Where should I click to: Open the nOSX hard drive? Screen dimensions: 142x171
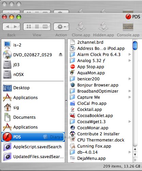[x=33, y=75]
